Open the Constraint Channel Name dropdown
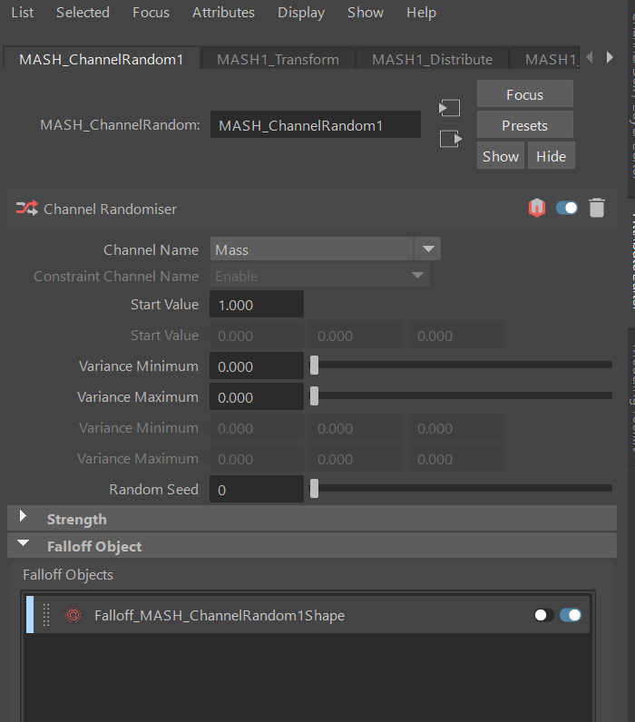The image size is (635, 722). tap(320, 276)
